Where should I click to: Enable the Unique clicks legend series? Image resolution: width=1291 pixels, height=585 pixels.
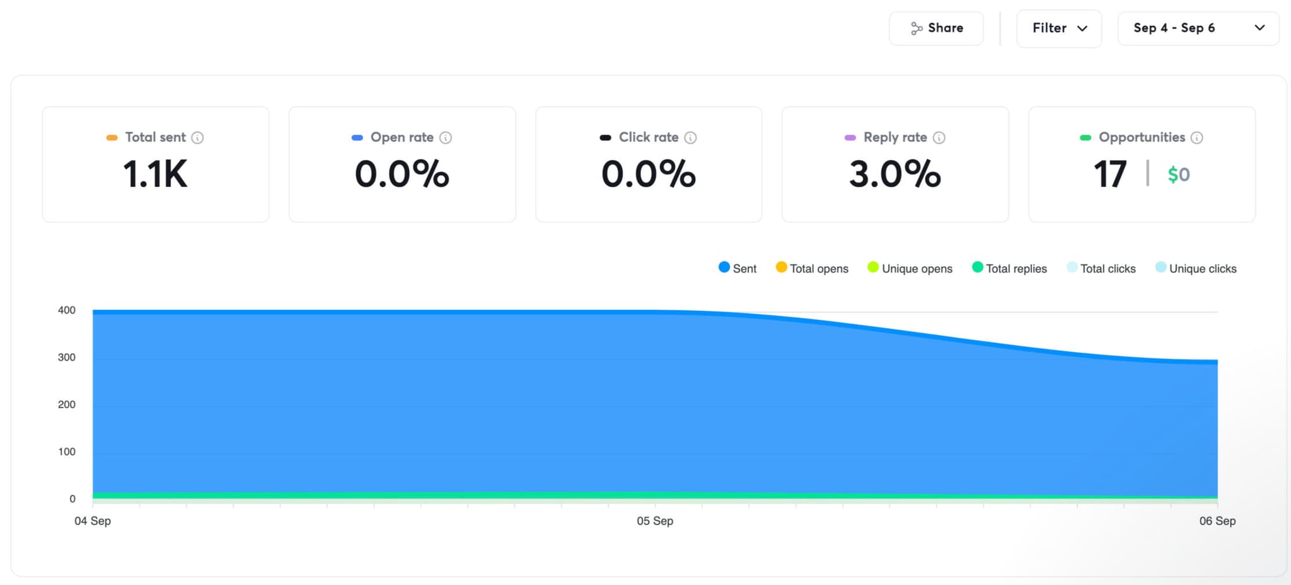1195,268
